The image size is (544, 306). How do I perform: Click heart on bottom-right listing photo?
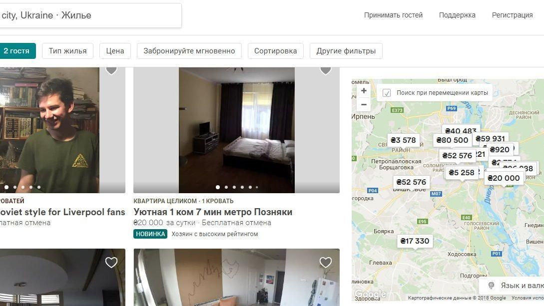click(325, 263)
